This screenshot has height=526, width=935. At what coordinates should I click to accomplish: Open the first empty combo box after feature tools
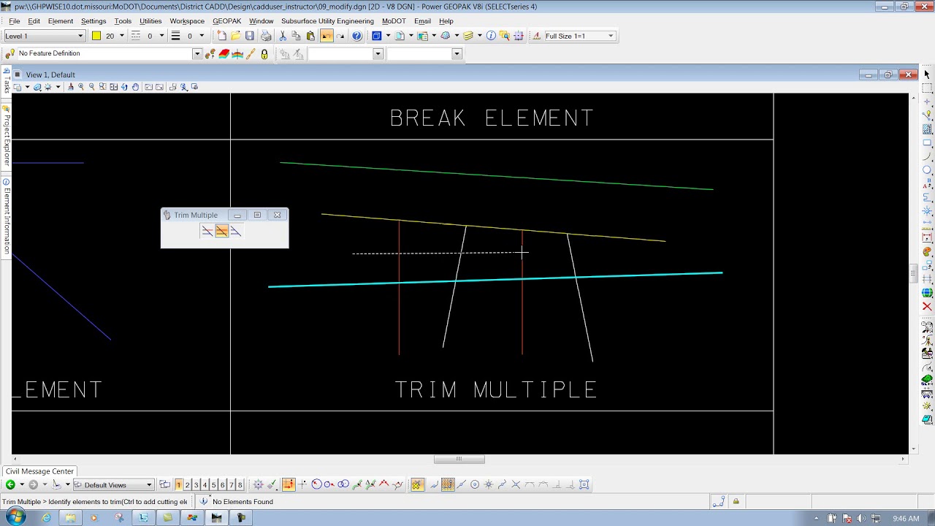pos(346,53)
